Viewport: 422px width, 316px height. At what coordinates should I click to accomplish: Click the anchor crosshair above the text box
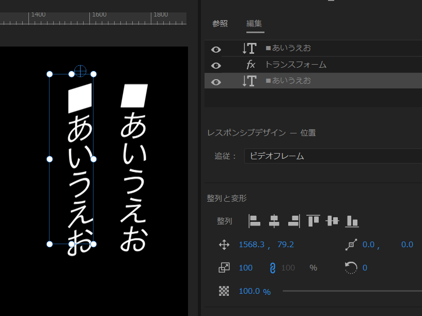coord(80,71)
